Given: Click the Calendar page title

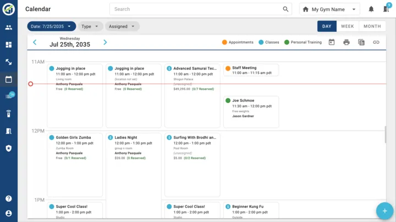Looking at the screenshot, I should (x=38, y=9).
